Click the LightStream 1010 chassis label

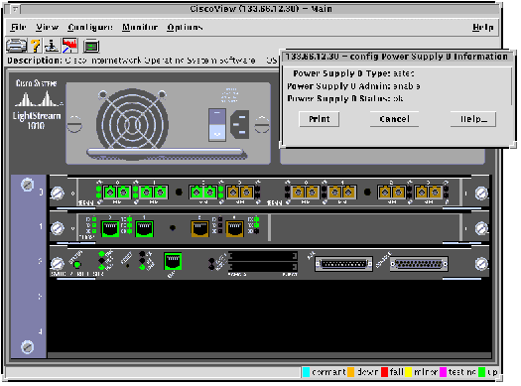pyautogui.click(x=37, y=120)
